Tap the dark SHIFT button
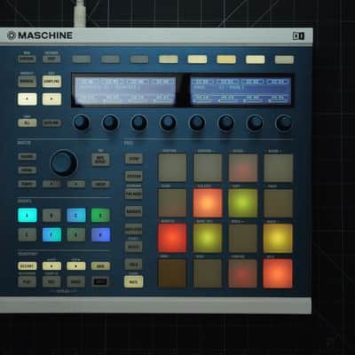Screen dimensions: 355x355 tap(100, 282)
